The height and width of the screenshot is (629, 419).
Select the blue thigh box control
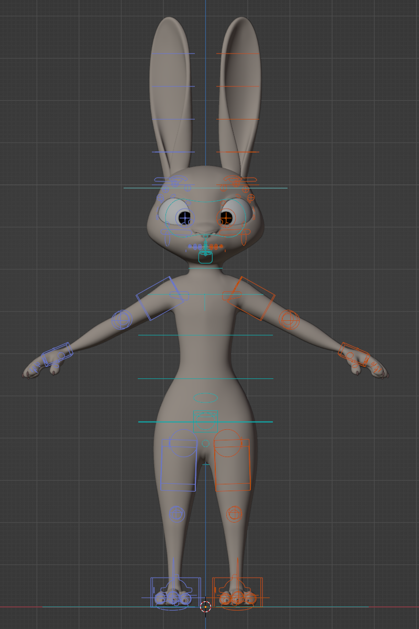pyautogui.click(x=179, y=465)
